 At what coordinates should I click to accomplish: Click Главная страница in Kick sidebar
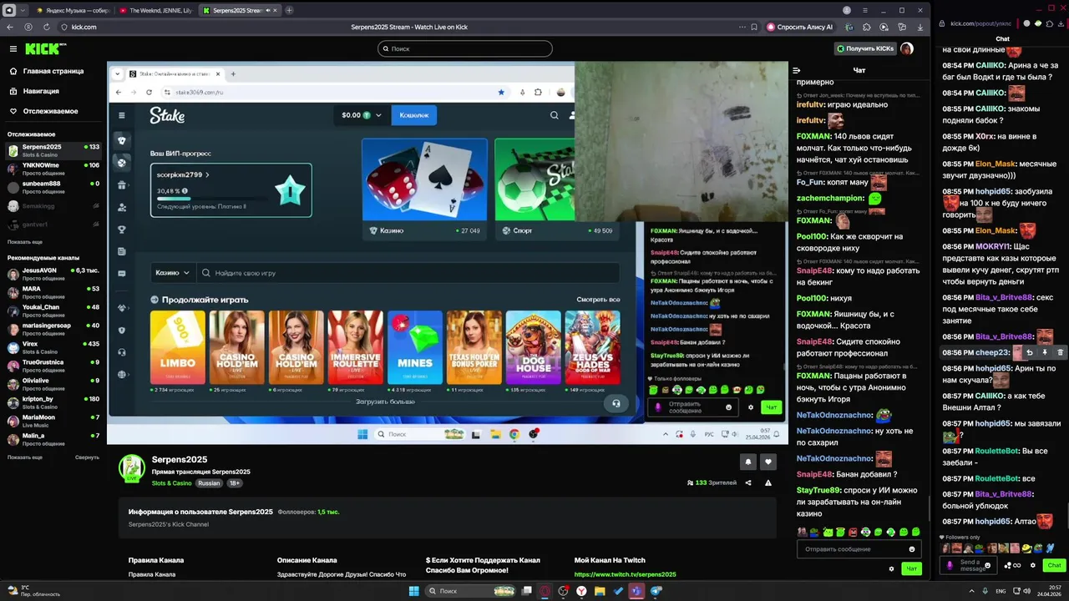coord(47,71)
